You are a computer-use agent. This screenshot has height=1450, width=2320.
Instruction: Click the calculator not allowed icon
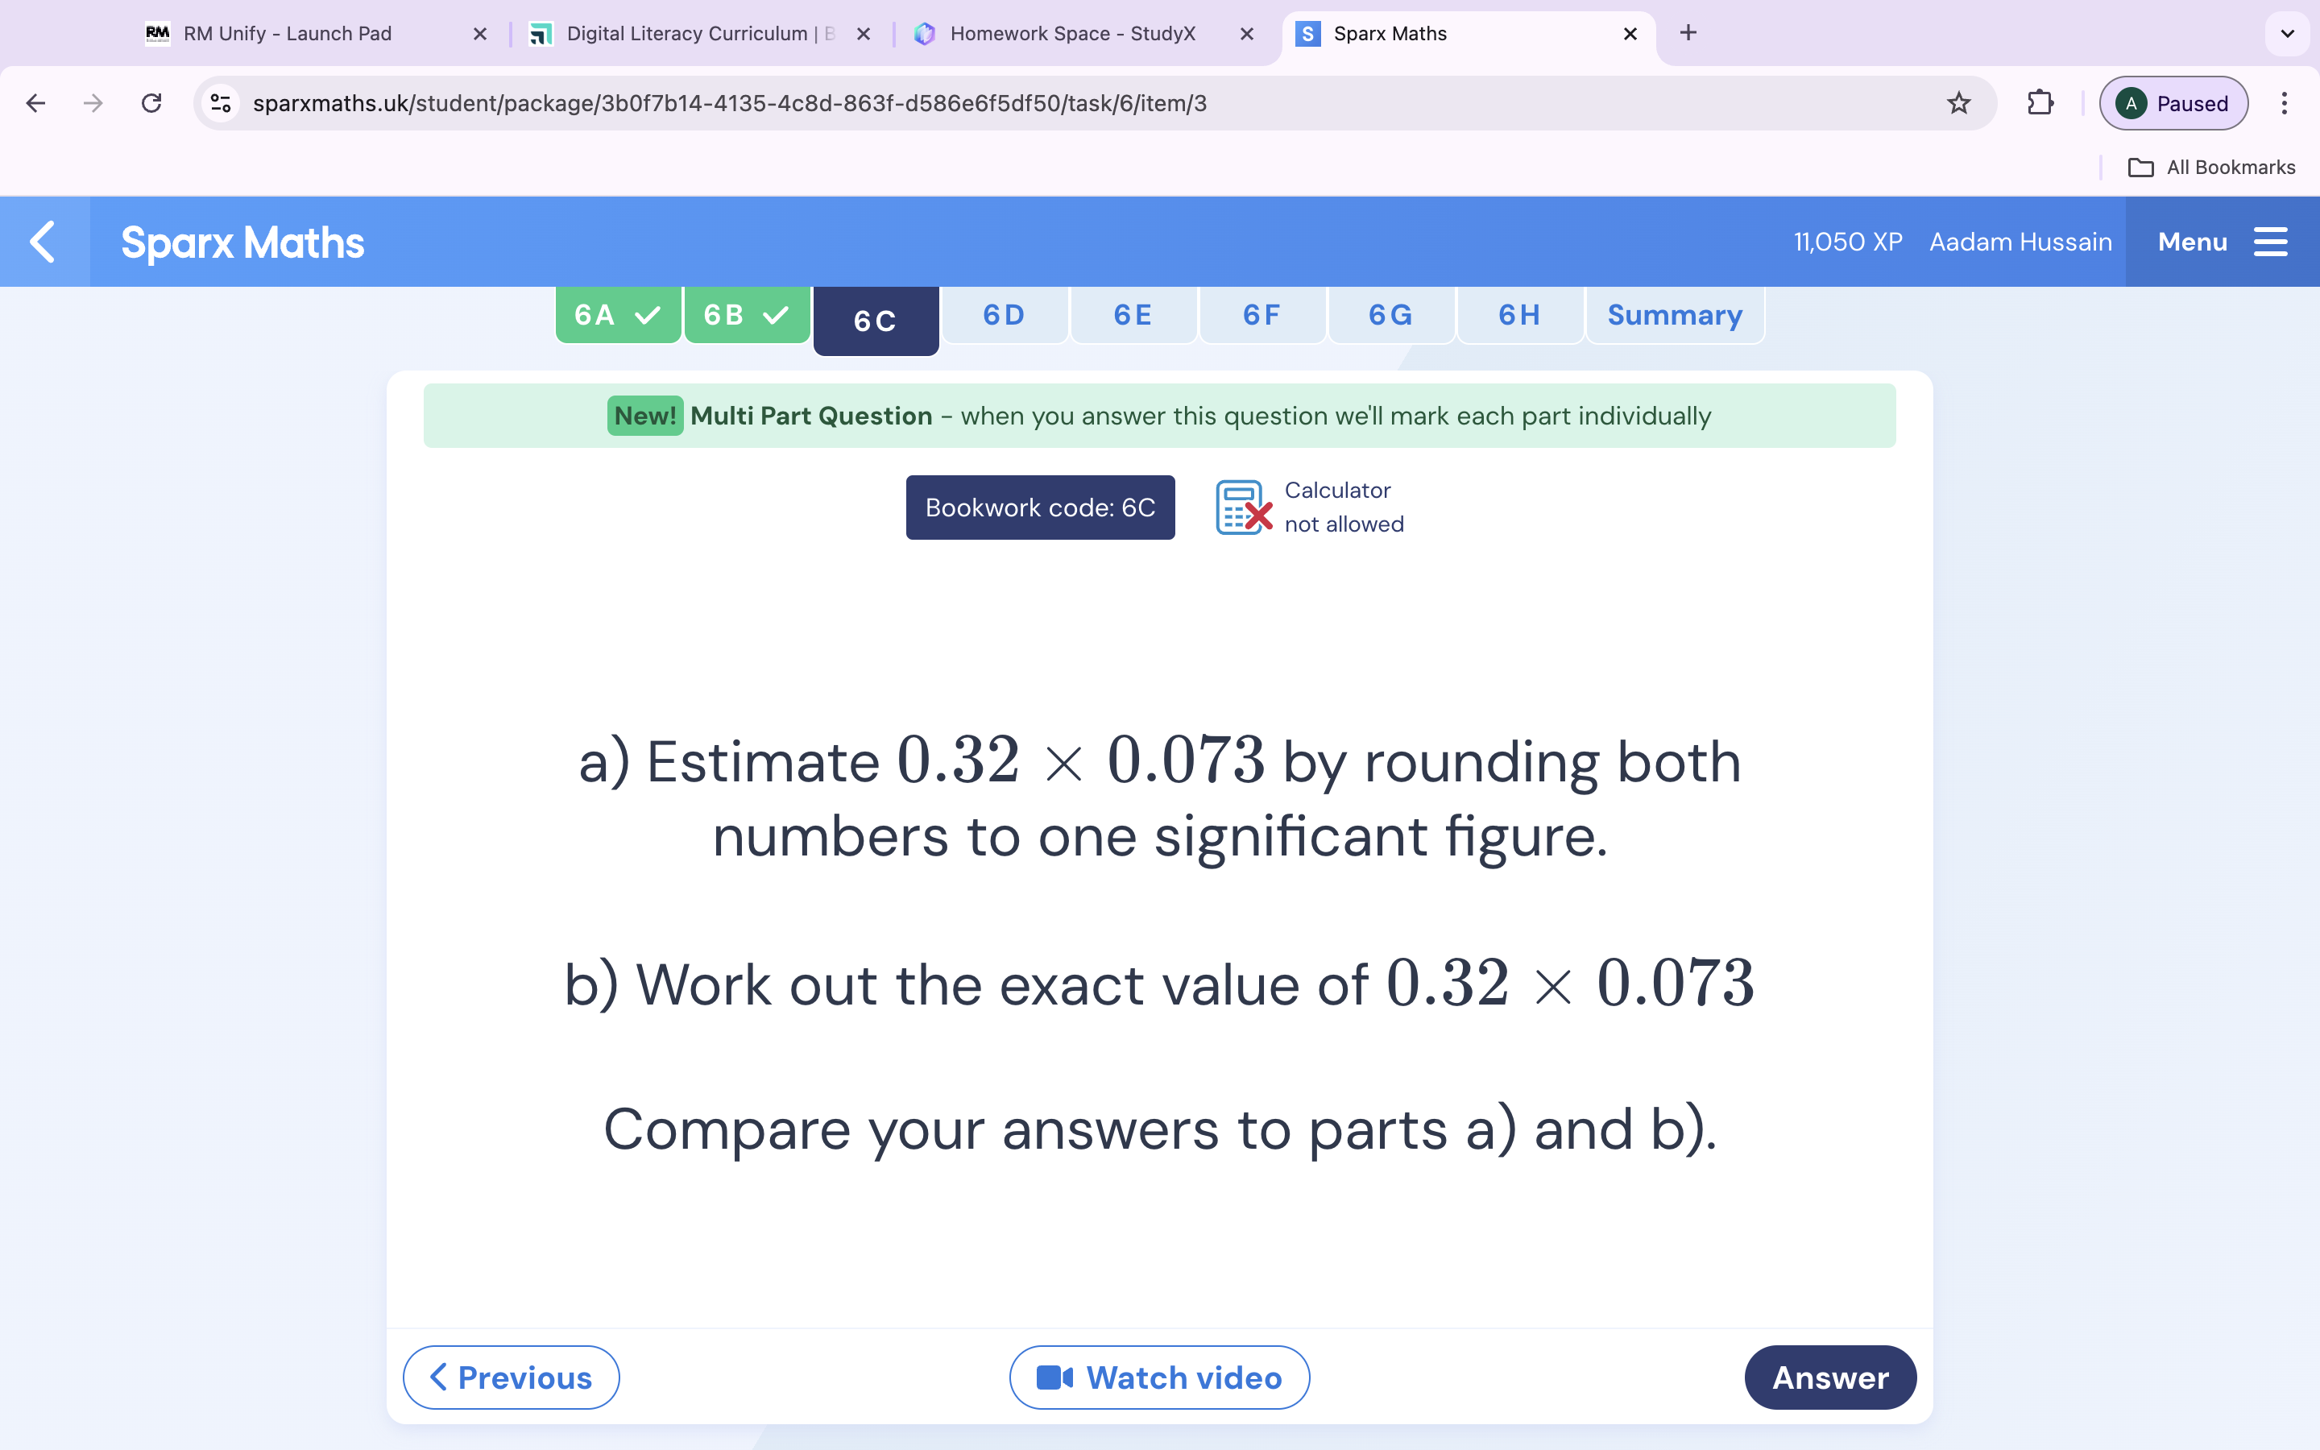point(1244,507)
